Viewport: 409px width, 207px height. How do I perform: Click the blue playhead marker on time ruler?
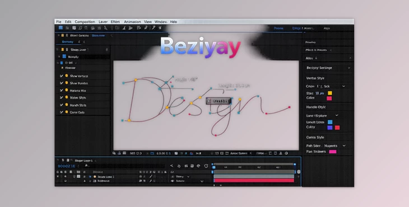pyautogui.click(x=213, y=167)
